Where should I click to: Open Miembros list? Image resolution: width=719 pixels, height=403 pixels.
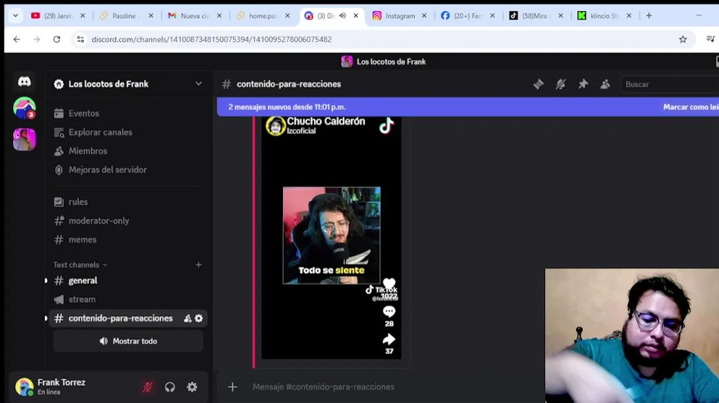[x=129, y=151]
